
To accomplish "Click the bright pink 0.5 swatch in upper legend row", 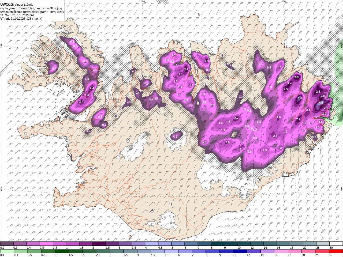I will click(x=46, y=244).
